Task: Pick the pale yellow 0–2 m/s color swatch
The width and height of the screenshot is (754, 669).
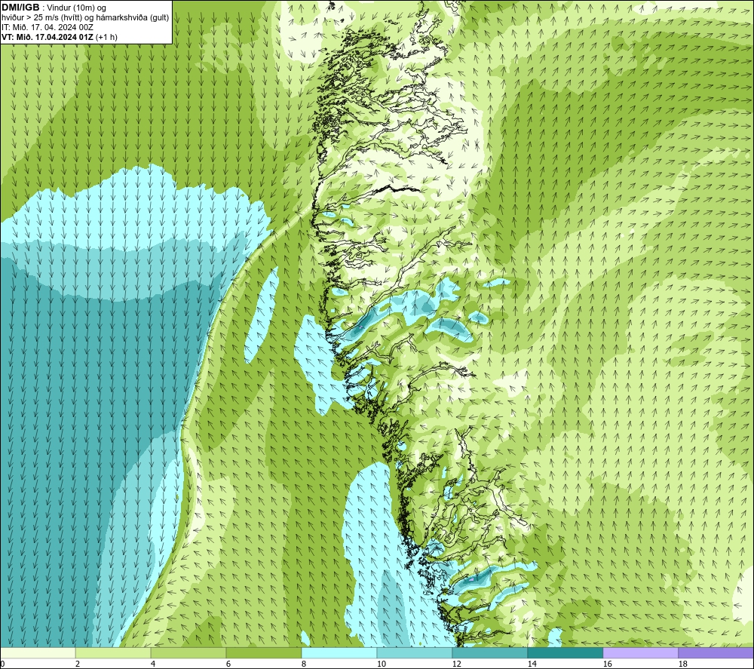Action: coord(38,652)
